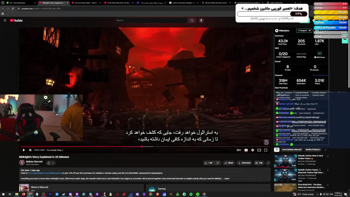
Task: Open the ENG language indicator
Action: [x=332, y=194]
